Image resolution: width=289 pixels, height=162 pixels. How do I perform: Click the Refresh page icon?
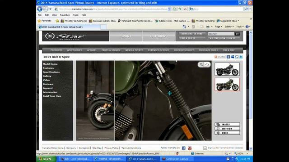coord(180,9)
